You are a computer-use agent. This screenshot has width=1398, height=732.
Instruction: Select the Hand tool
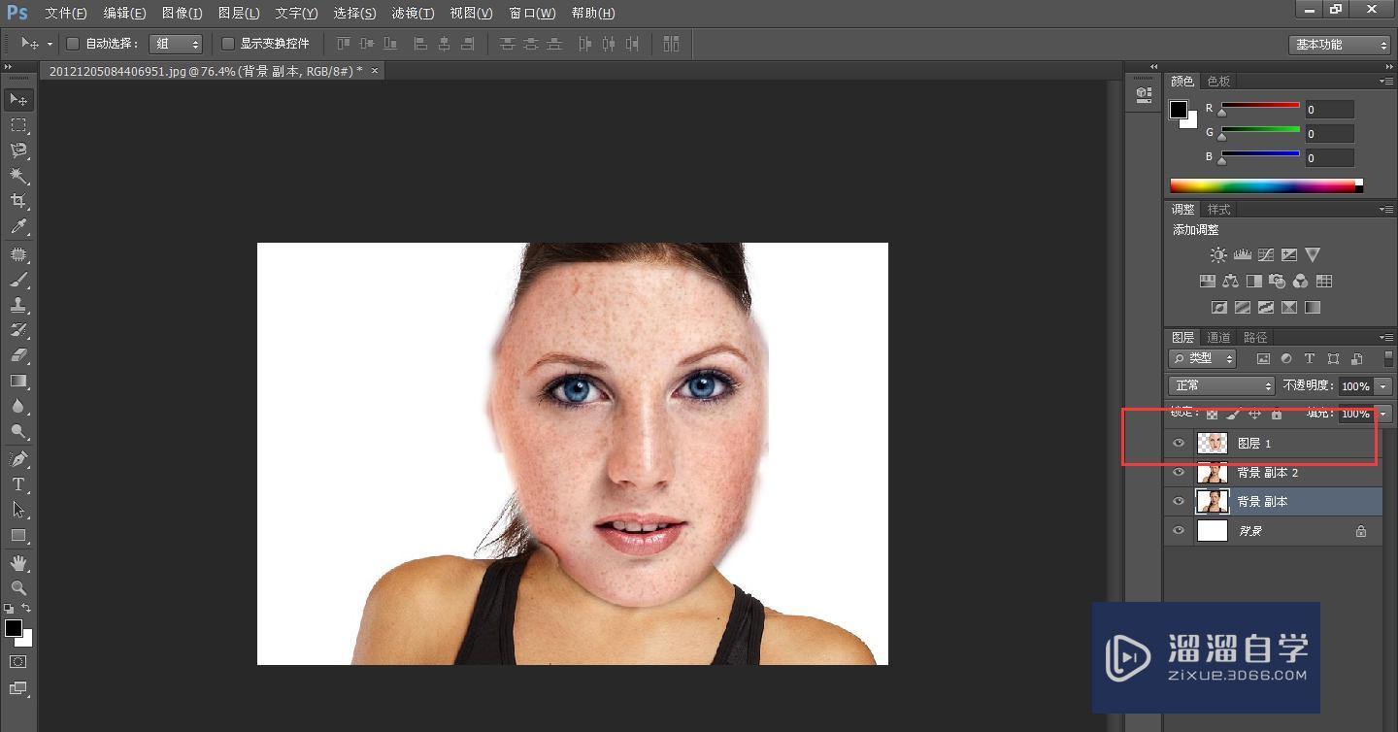[18, 562]
